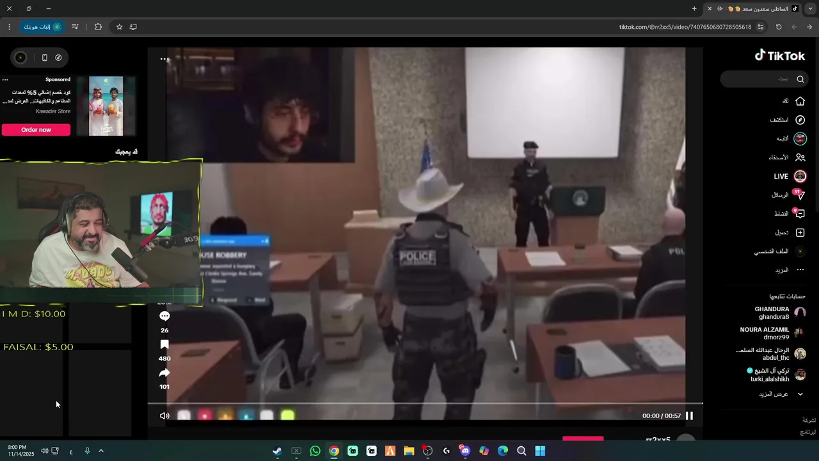The height and width of the screenshot is (461, 819).
Task: Open the taskbar volume speaker icon
Action: point(44,451)
